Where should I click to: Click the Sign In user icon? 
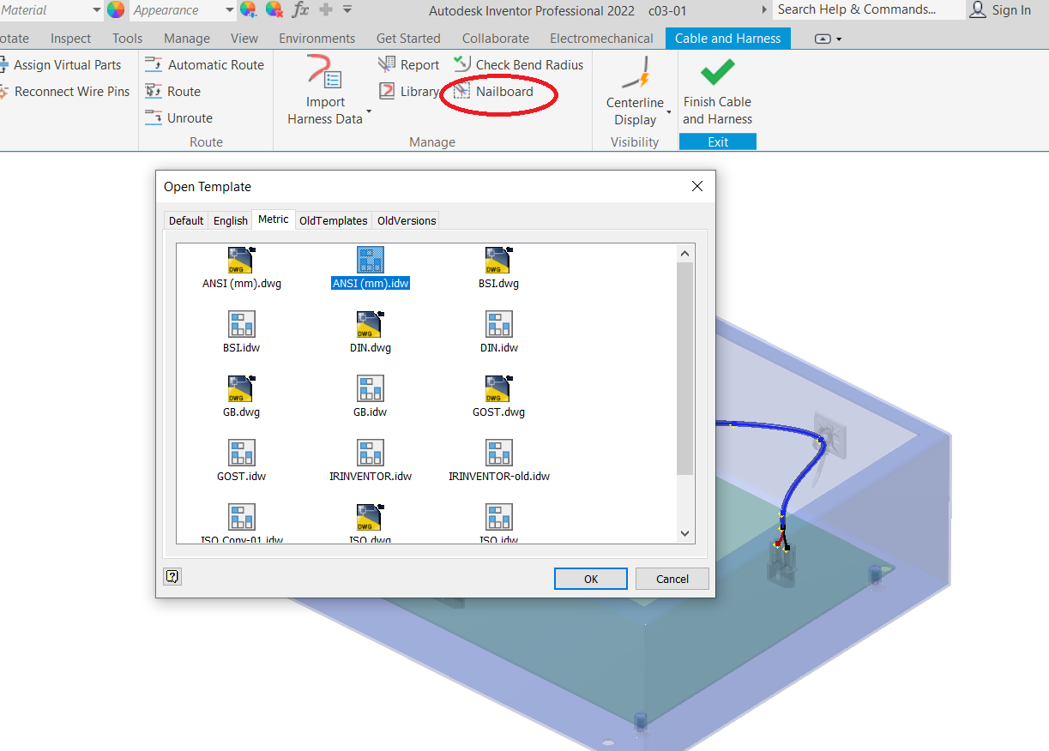click(978, 9)
